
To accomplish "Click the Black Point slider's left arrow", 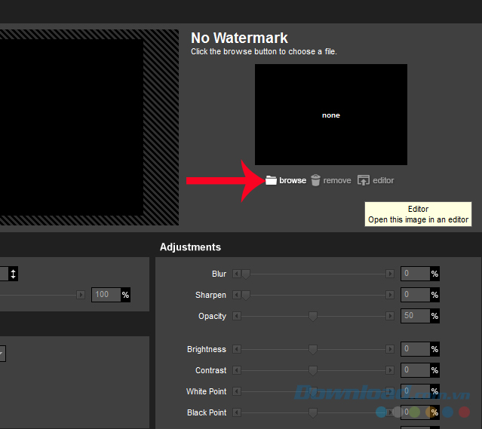I will (x=237, y=412).
